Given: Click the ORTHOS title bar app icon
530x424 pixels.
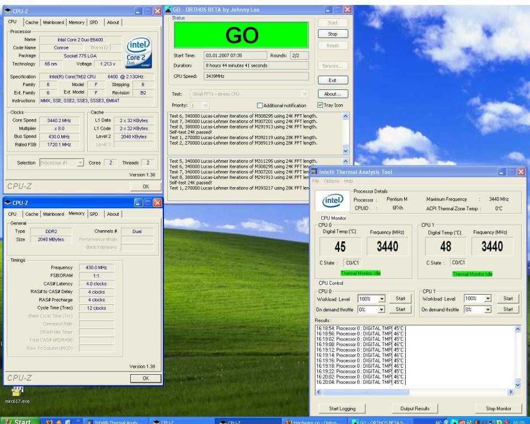Looking at the screenshot, I should tap(168, 9).
